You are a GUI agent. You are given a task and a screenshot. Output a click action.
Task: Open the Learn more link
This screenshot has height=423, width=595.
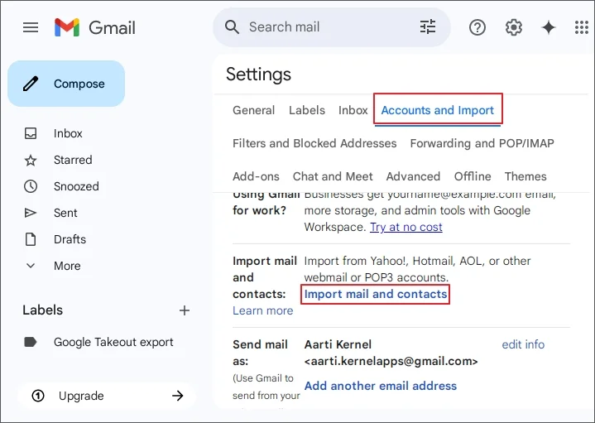(263, 310)
